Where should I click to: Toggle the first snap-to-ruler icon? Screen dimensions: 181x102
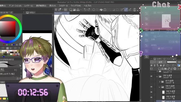[x=122, y=10]
